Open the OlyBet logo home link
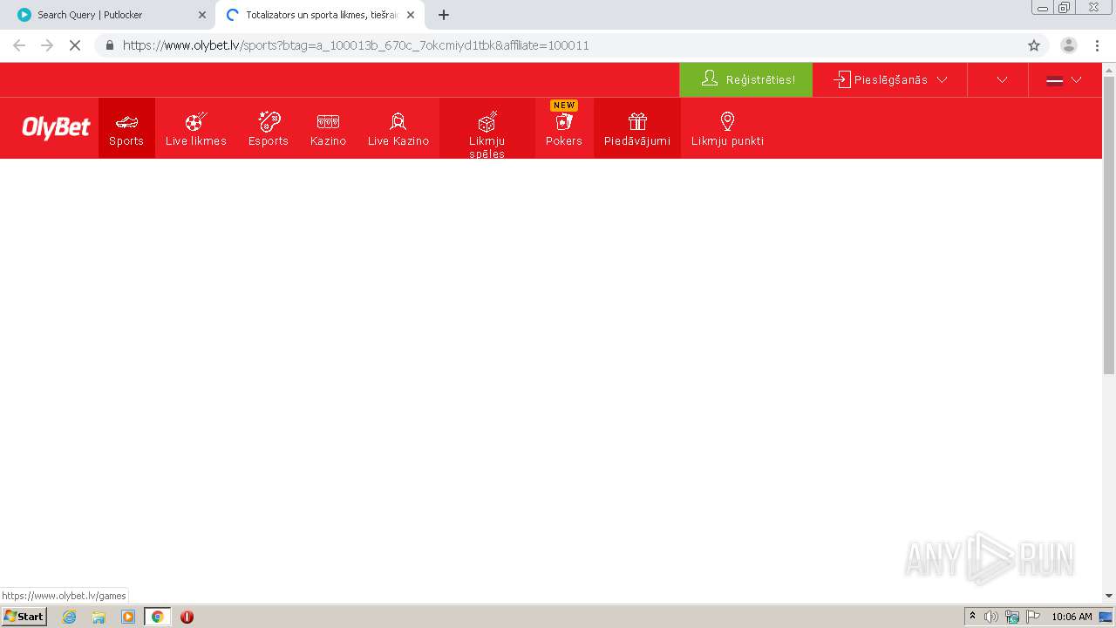 click(x=56, y=128)
